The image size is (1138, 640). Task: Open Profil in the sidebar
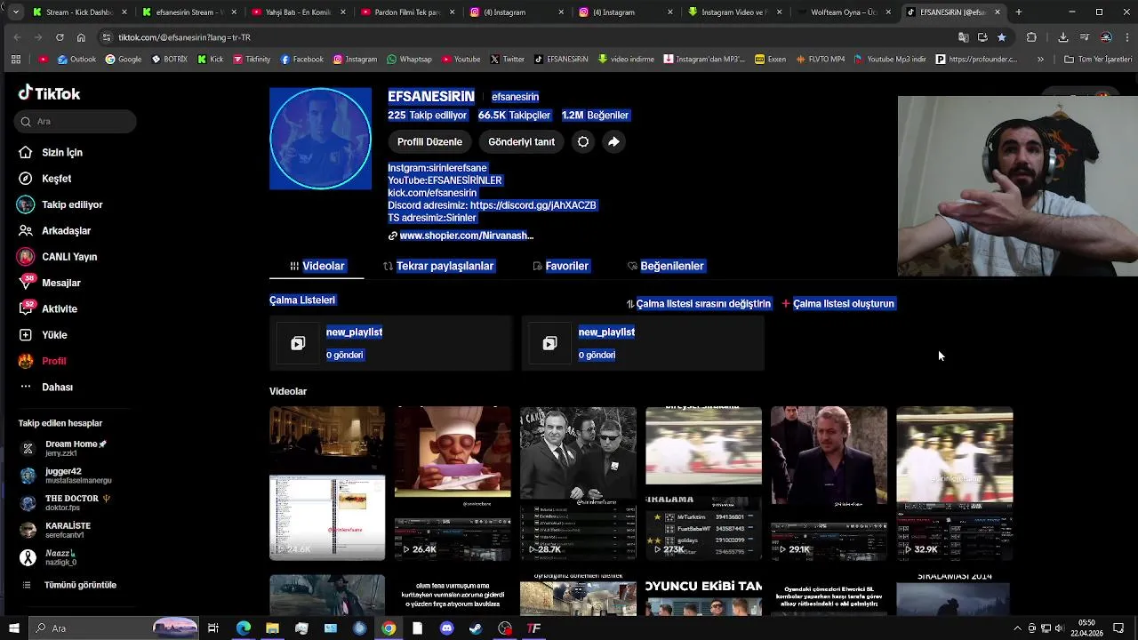click(43, 361)
